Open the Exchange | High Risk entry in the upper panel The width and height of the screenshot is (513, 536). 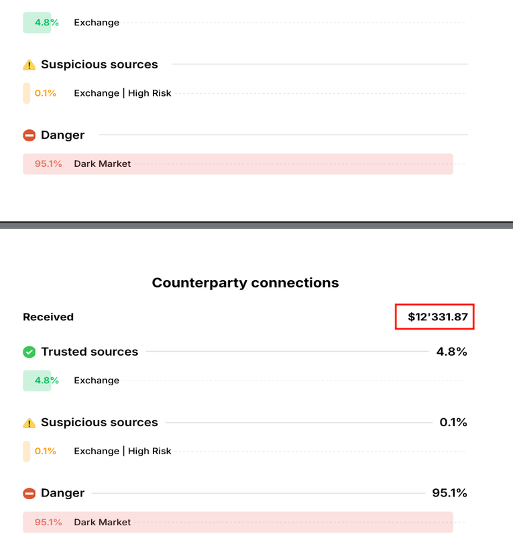123,93
